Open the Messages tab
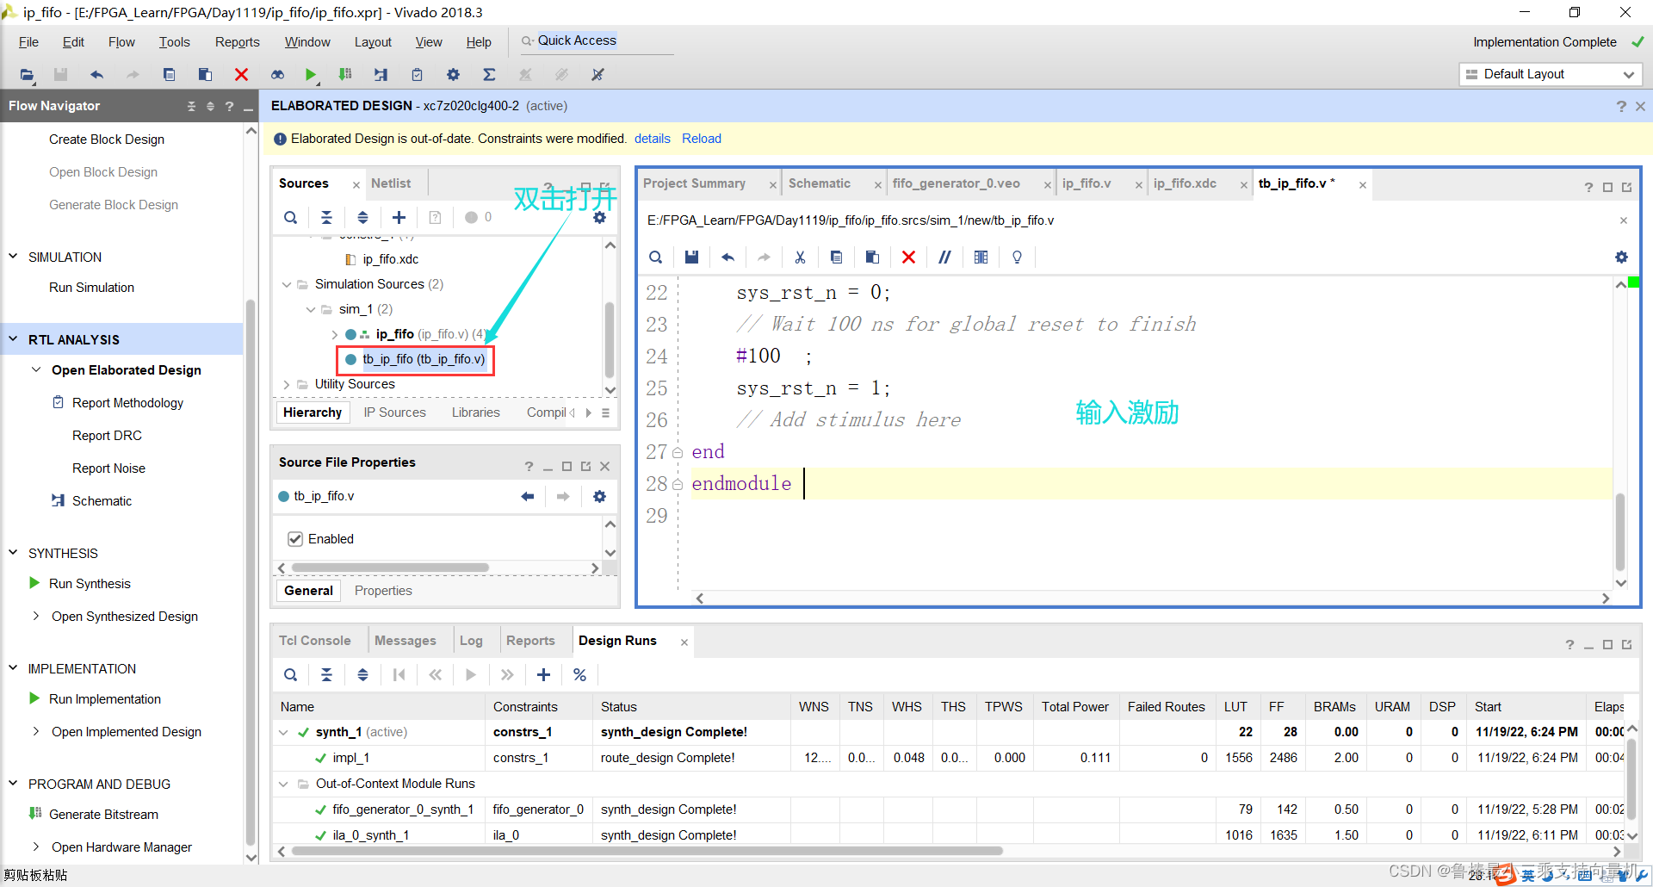 point(406,641)
